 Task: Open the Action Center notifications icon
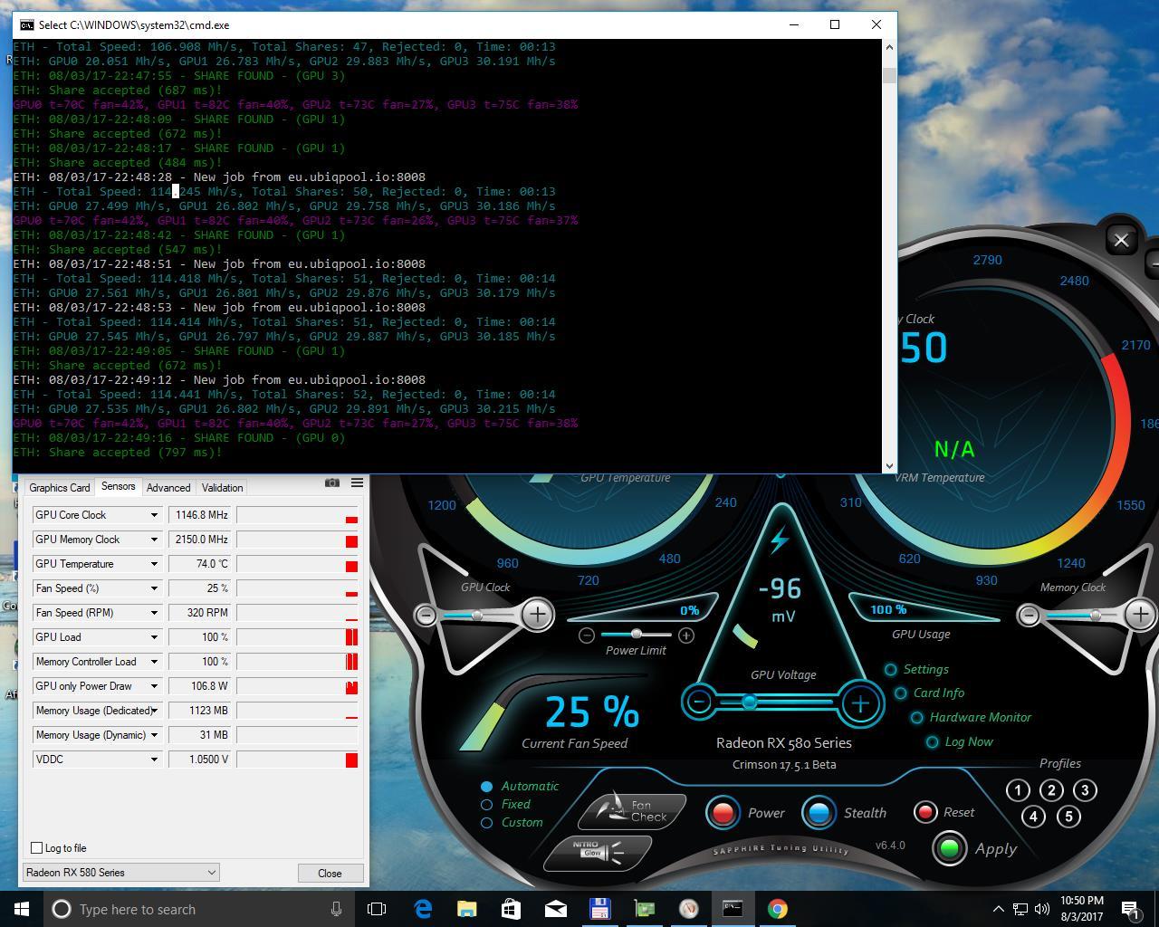click(1131, 909)
